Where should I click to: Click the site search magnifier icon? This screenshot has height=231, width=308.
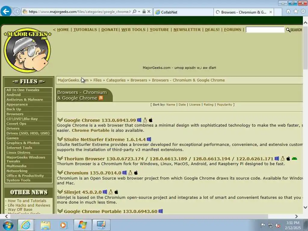288,30
